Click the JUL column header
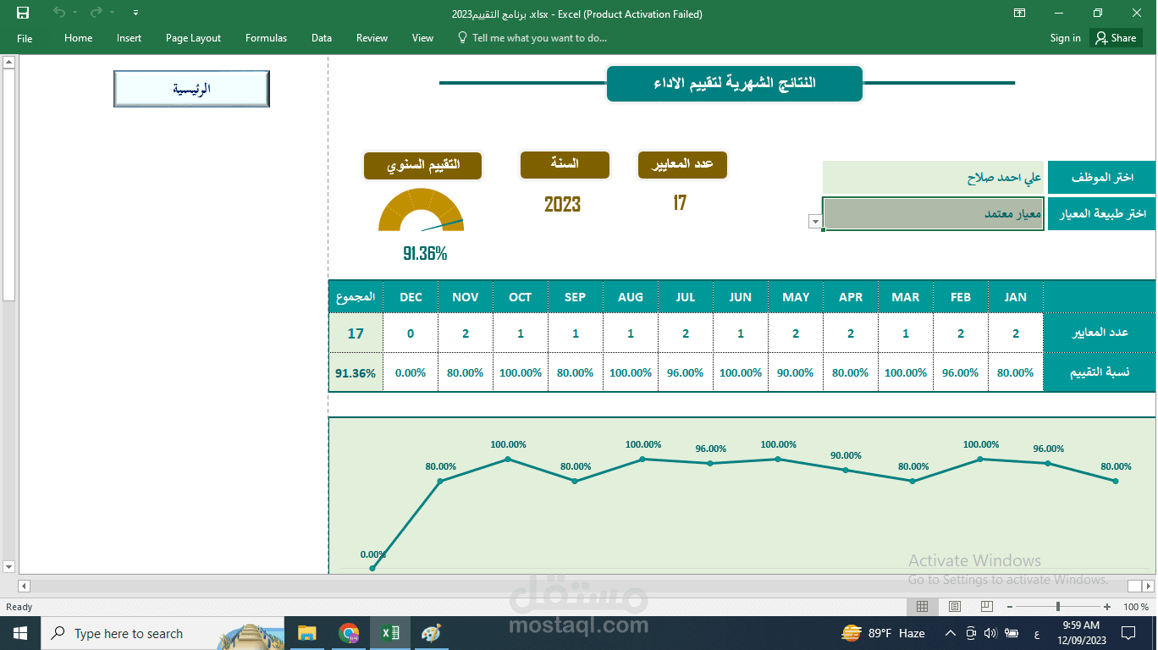Image resolution: width=1158 pixels, height=650 pixels. point(686,297)
